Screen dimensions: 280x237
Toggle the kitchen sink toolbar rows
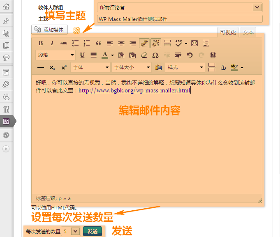coord(206,43)
